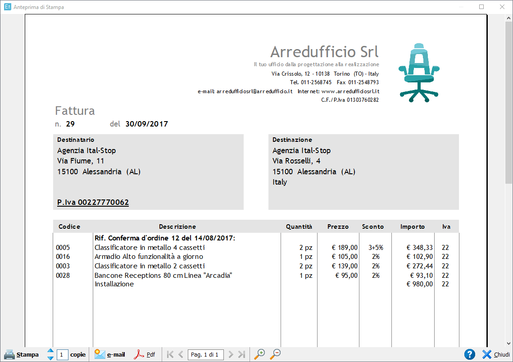Click the website www.arredufficiosrl.it text
513x362 pixels.
coord(350,91)
